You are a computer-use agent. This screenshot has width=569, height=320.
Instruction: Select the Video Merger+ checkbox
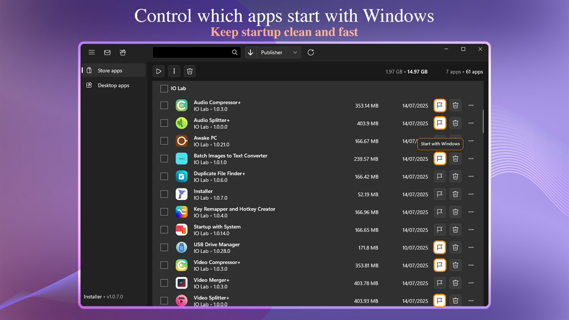(x=164, y=283)
